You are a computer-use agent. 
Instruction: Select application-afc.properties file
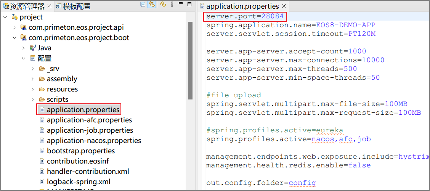point(89,120)
